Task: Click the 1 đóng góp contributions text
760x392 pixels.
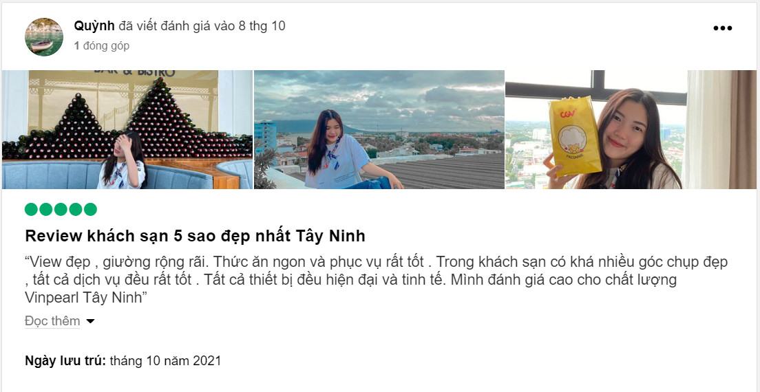Action: tap(102, 46)
